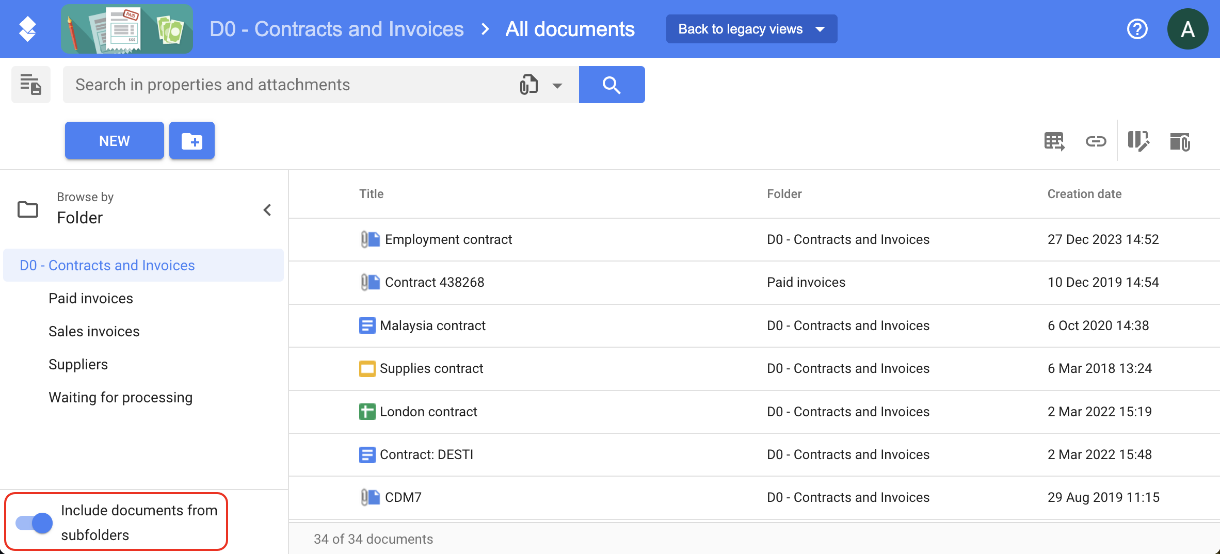Click the application logo icon at top left
Screen dimensions: 1220x554
click(27, 29)
